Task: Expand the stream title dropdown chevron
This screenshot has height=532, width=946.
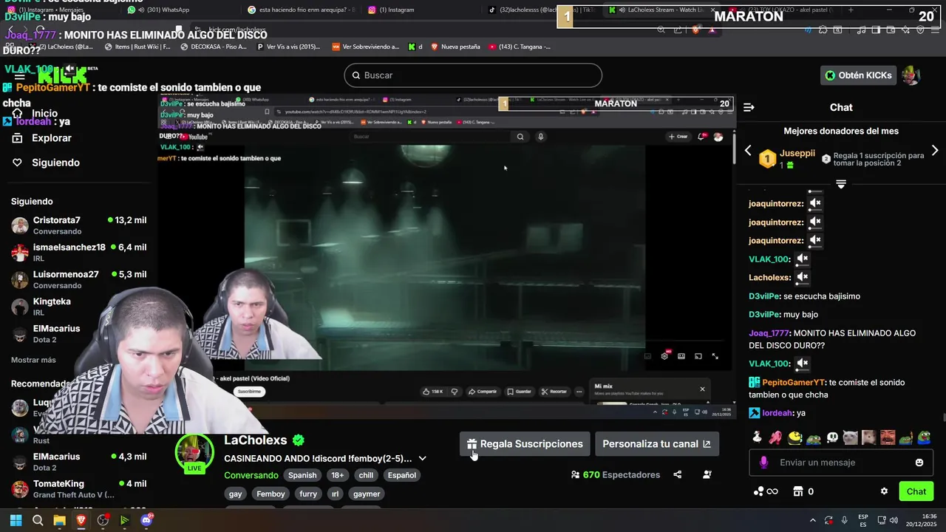Action: point(423,458)
